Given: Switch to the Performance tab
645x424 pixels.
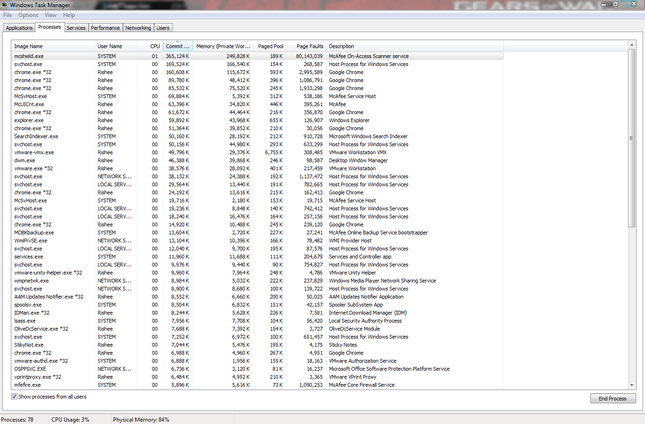Looking at the screenshot, I should [x=106, y=28].
